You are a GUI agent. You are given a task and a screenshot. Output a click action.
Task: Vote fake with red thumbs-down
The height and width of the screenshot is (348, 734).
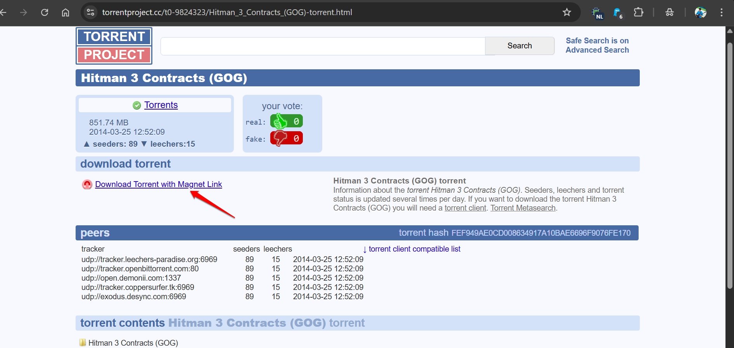[x=286, y=138]
